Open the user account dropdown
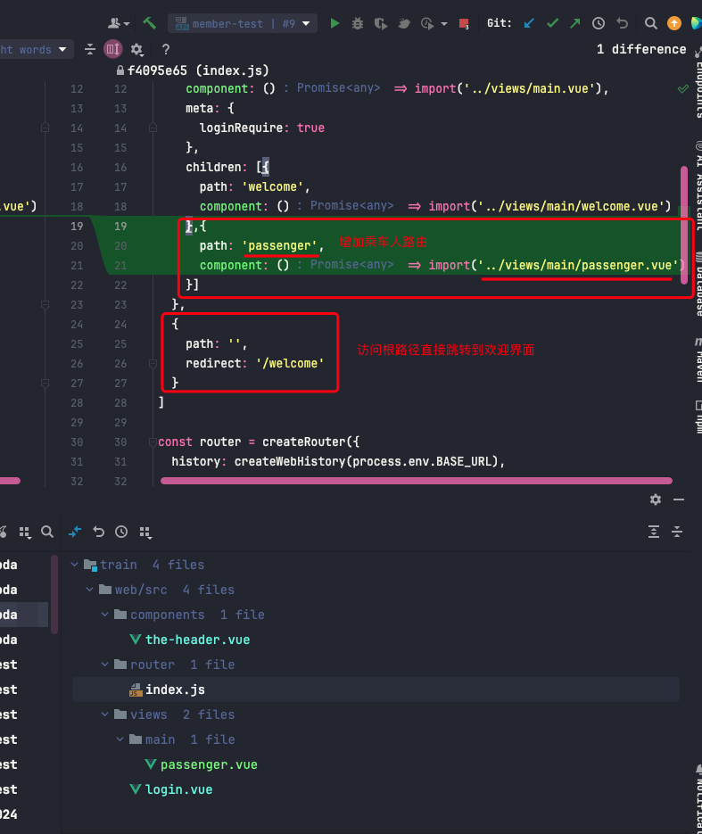 [x=120, y=23]
